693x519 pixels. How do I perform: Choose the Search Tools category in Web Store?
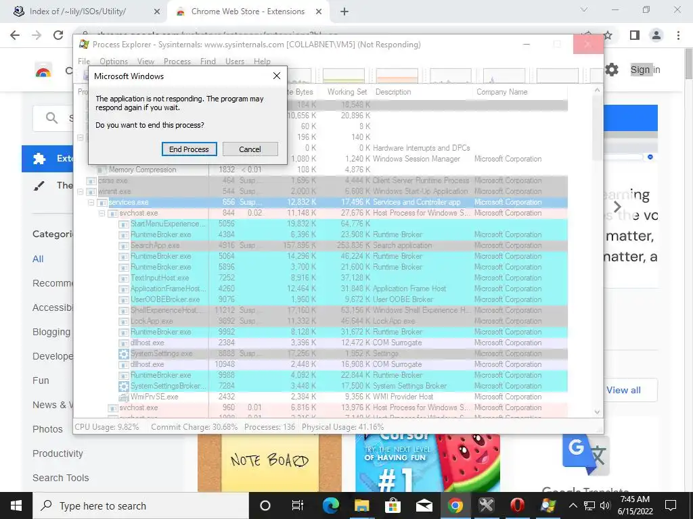coord(60,478)
